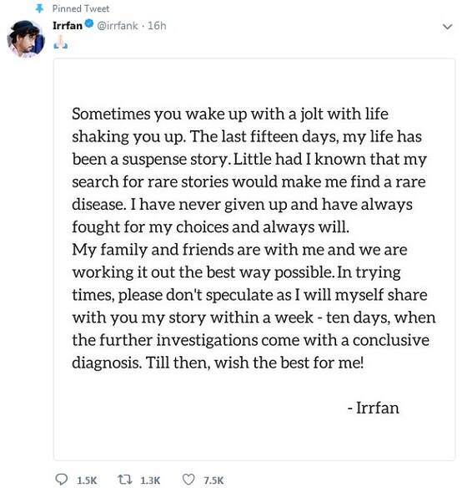462x488 pixels.
Task: Click the reply speech bubble icon
Action: [x=61, y=480]
